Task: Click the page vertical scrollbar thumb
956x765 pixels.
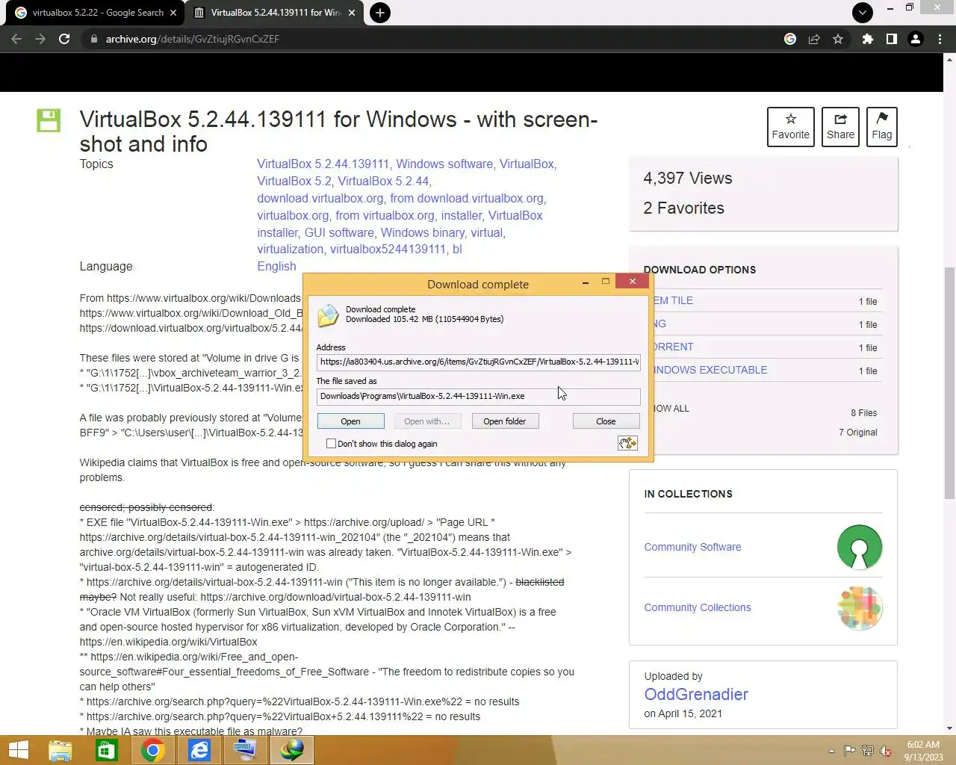Action: click(949, 382)
